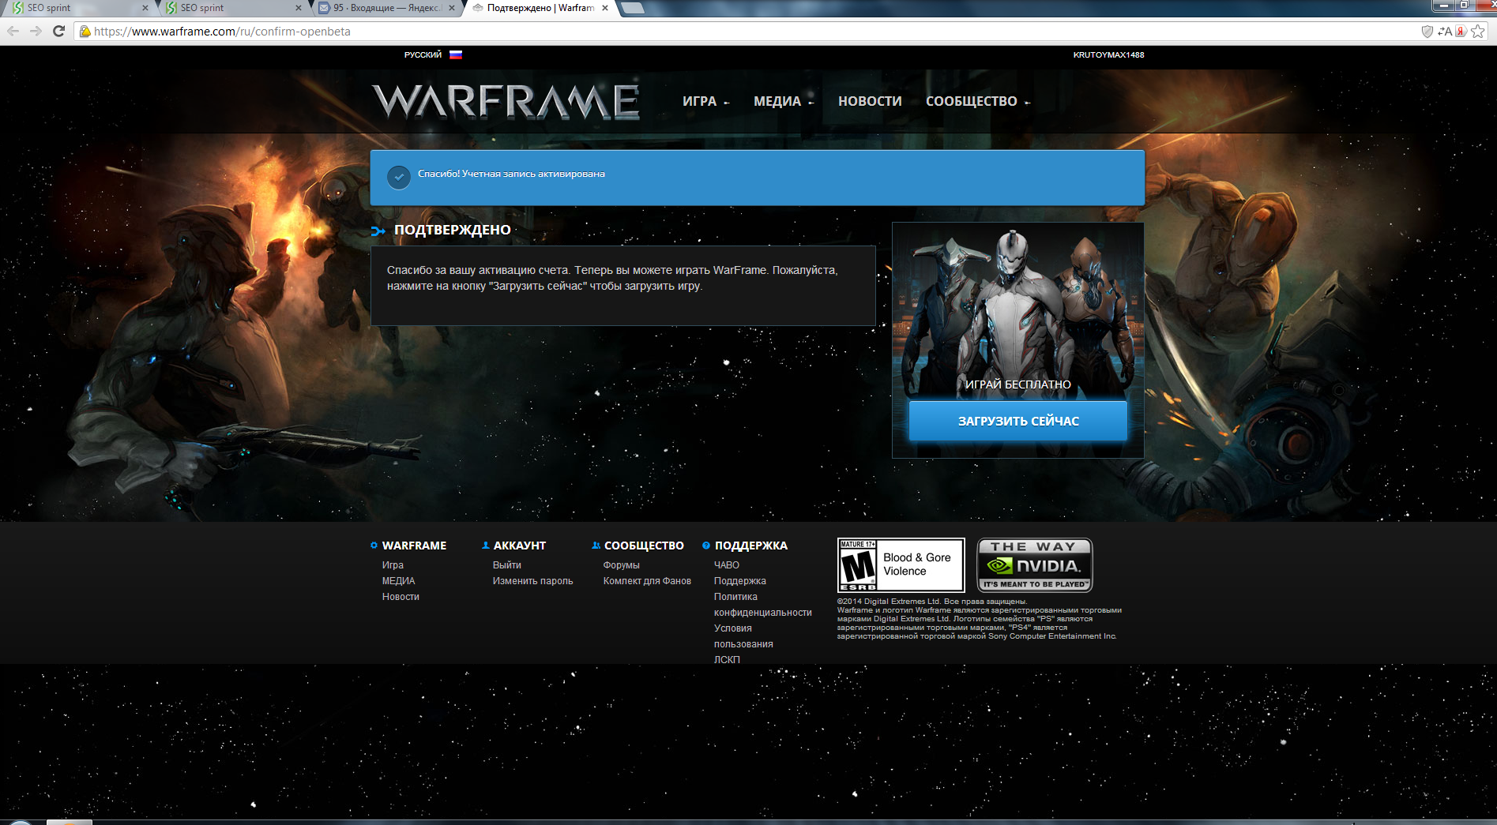The width and height of the screenshot is (1497, 825).
Task: Select the Подтверждено Warframe tab
Action: point(540,8)
